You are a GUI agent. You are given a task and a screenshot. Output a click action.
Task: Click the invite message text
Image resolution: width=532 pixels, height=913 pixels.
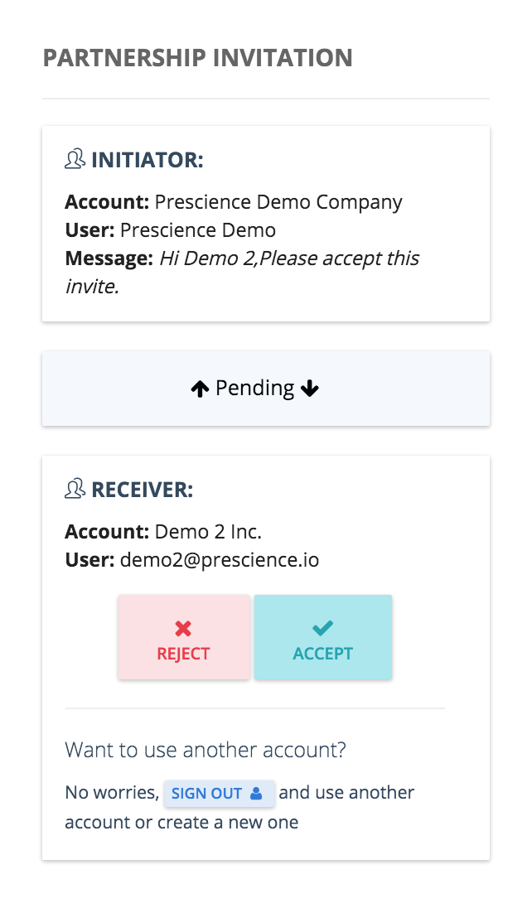[x=243, y=272]
